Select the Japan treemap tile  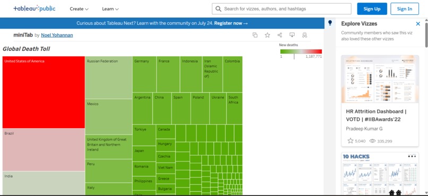pos(144,154)
